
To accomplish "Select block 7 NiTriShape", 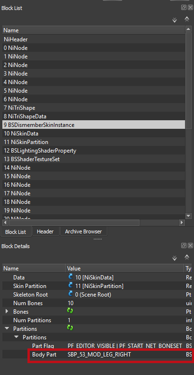I will 94,107.
